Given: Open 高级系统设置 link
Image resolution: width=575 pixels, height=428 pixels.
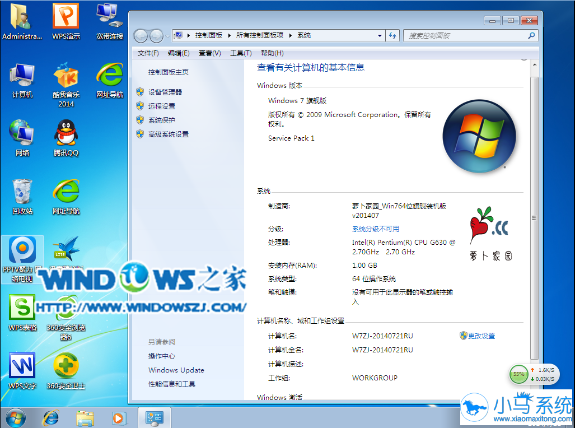Looking at the screenshot, I should pos(169,134).
